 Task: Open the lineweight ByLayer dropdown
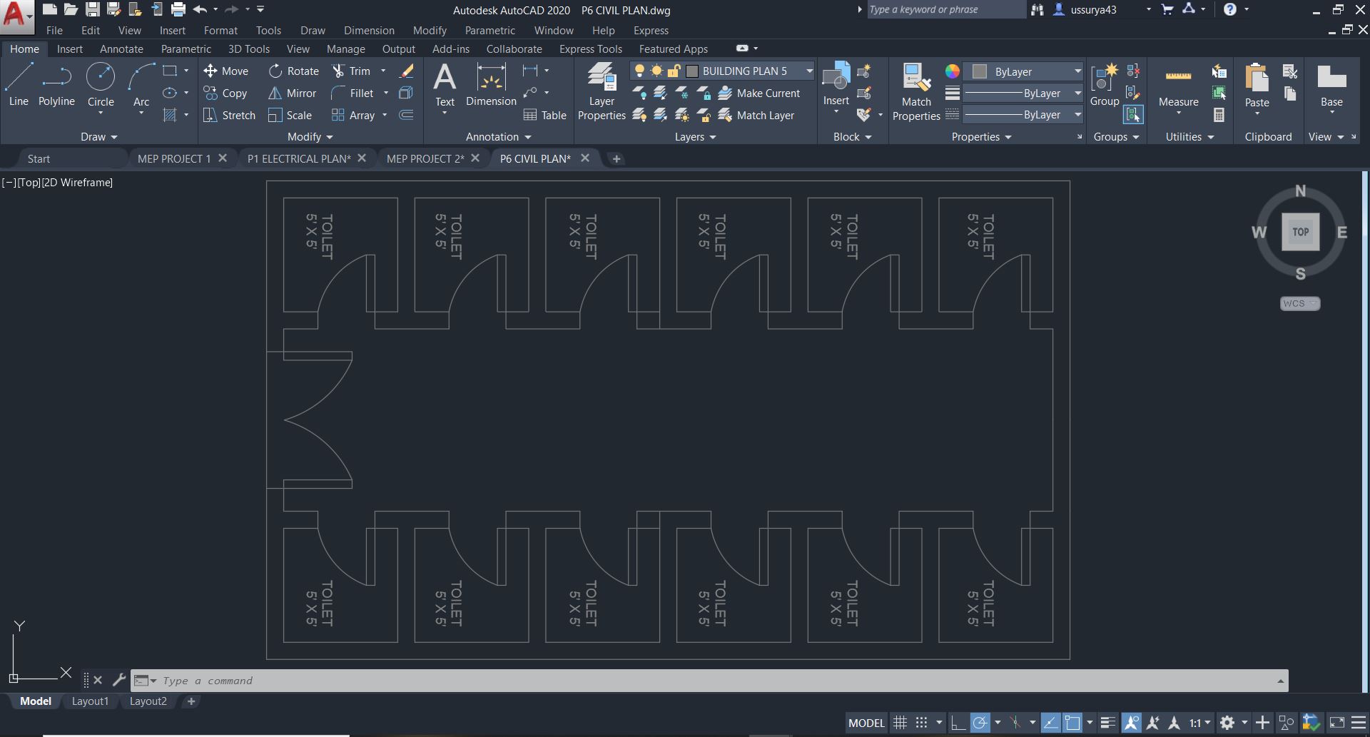(x=1077, y=93)
